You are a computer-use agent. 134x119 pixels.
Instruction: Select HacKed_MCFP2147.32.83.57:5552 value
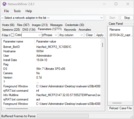pyautogui.click(x=68, y=95)
